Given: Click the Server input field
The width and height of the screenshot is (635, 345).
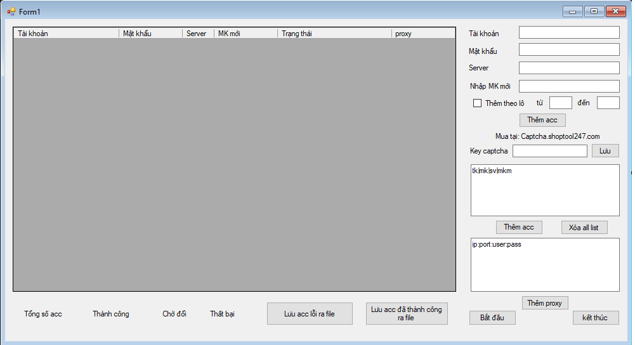Looking at the screenshot, I should point(569,68).
